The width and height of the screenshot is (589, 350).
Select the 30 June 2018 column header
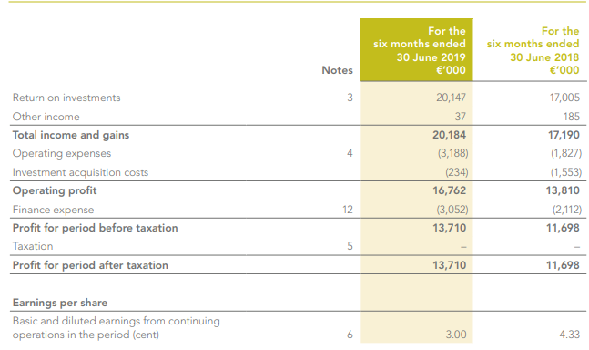pyautogui.click(x=533, y=50)
